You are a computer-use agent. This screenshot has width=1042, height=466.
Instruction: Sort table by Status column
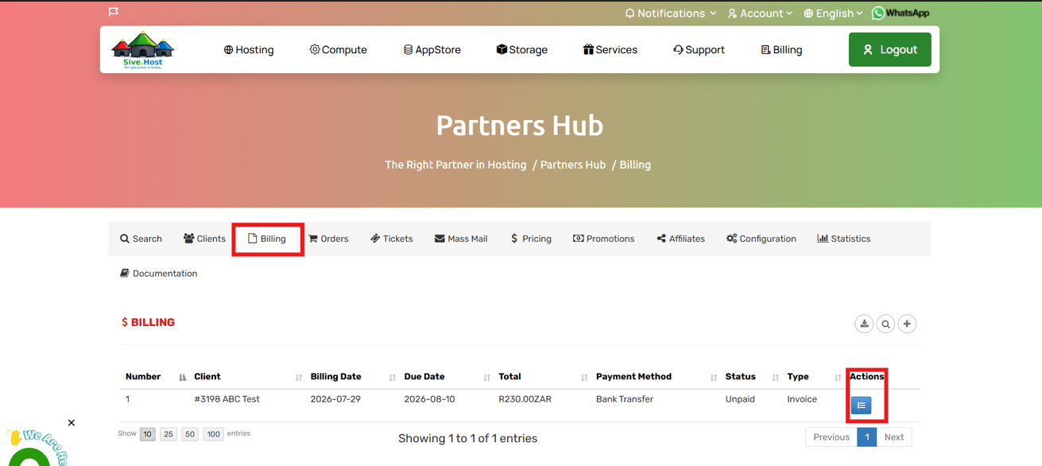click(752, 377)
